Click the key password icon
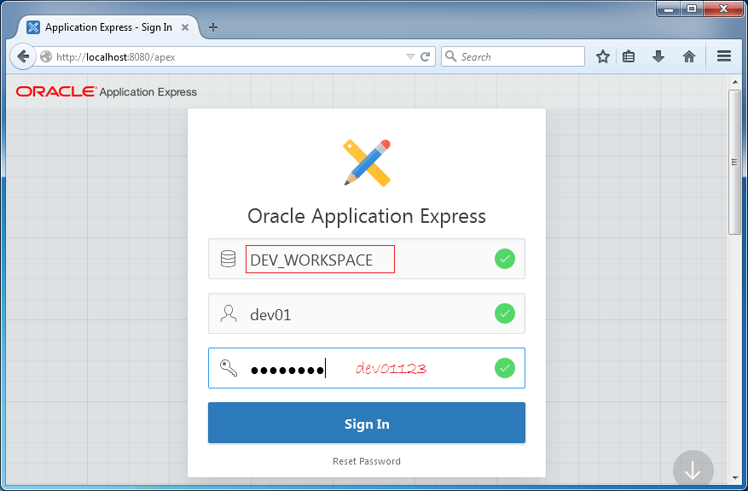Screen dimensions: 748x491 point(229,368)
